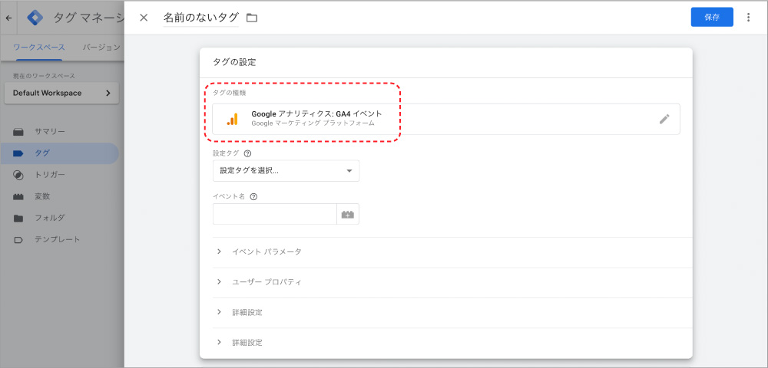
Task: Click the Google Tag Manager logo
Action: click(35, 18)
